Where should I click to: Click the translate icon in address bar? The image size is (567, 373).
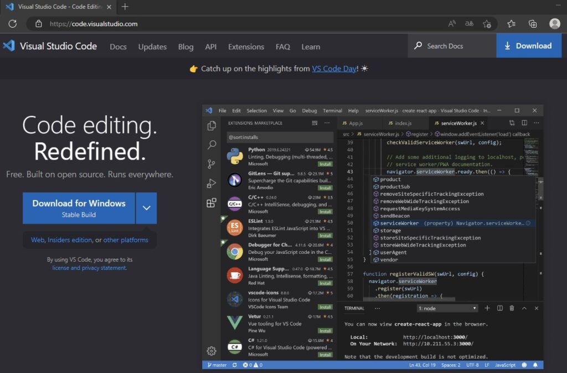pos(469,24)
